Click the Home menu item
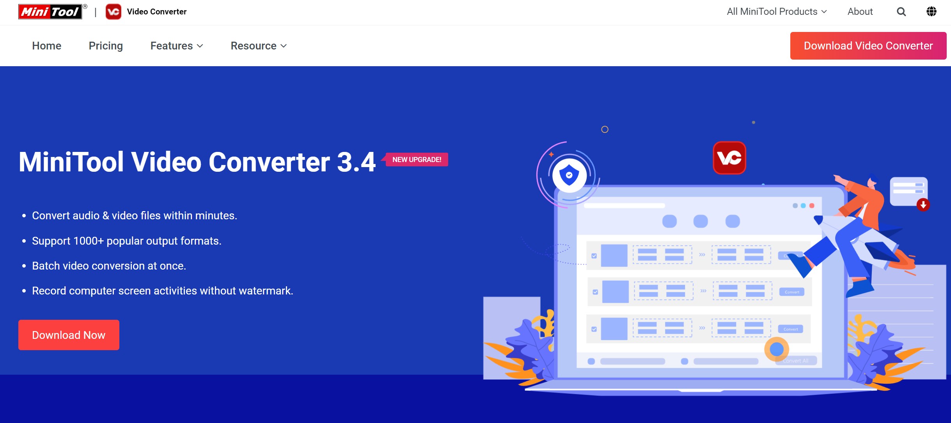 [x=46, y=46]
